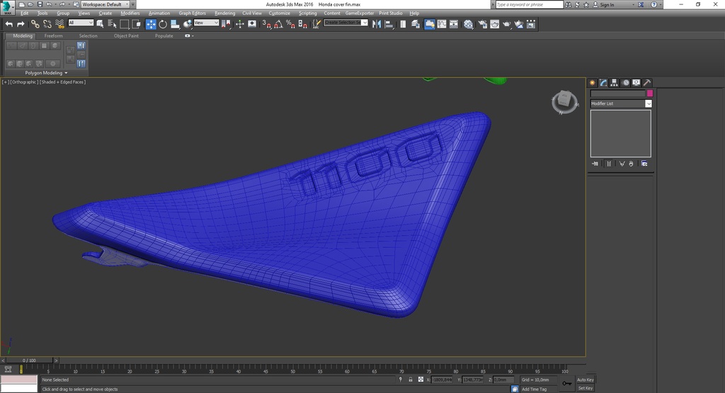Activate the Select and Scale tool

(x=175, y=24)
